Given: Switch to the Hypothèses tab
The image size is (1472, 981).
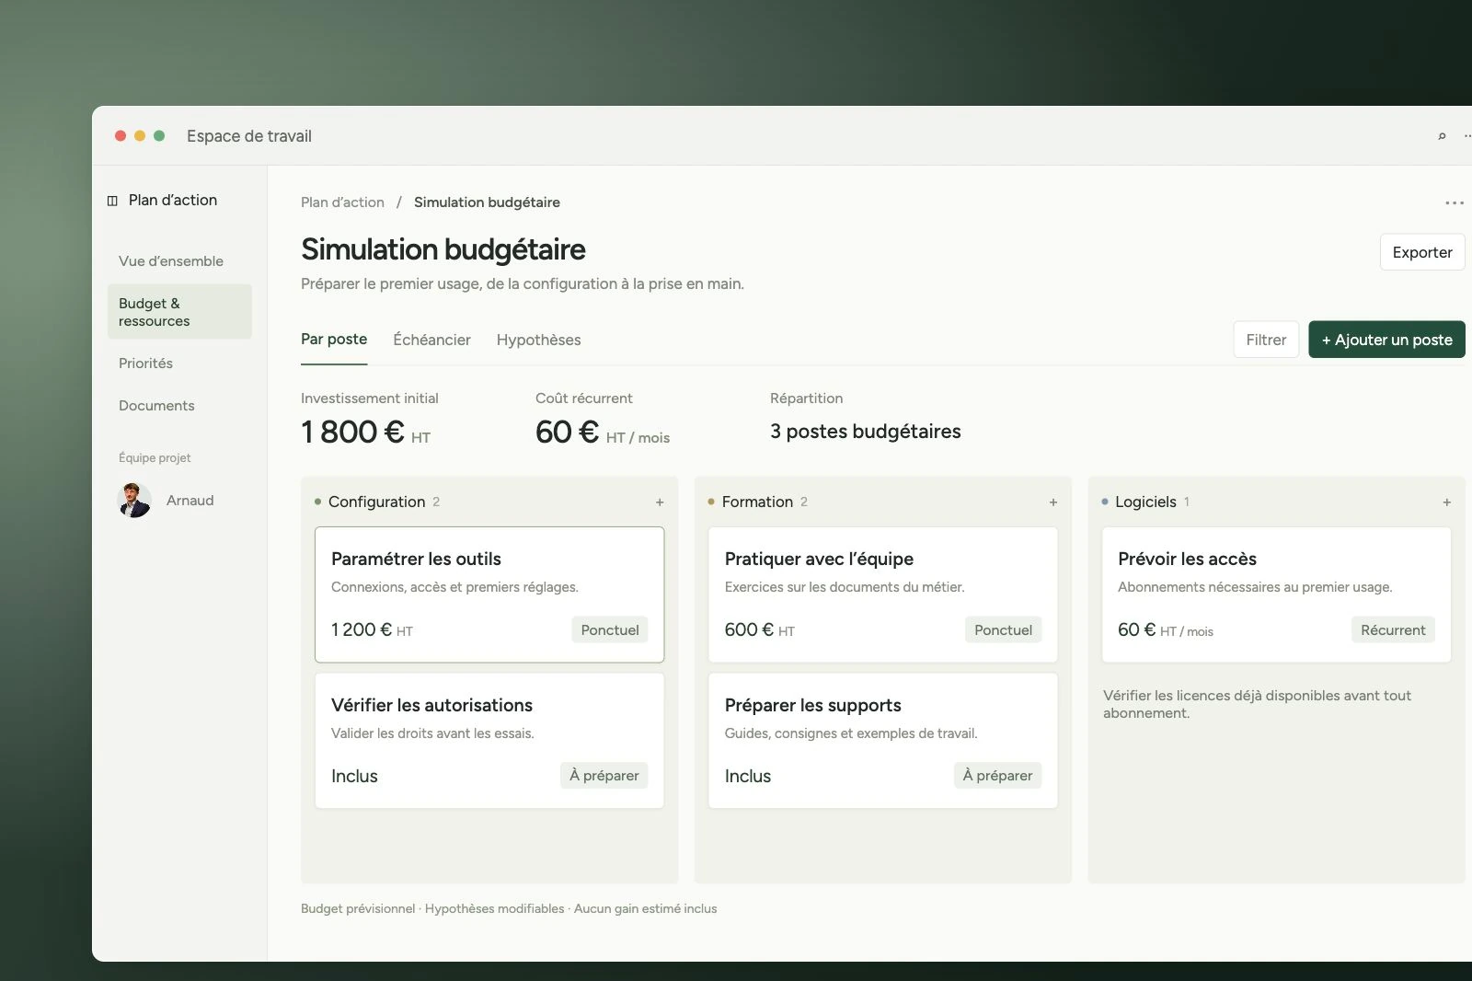Looking at the screenshot, I should point(538,340).
